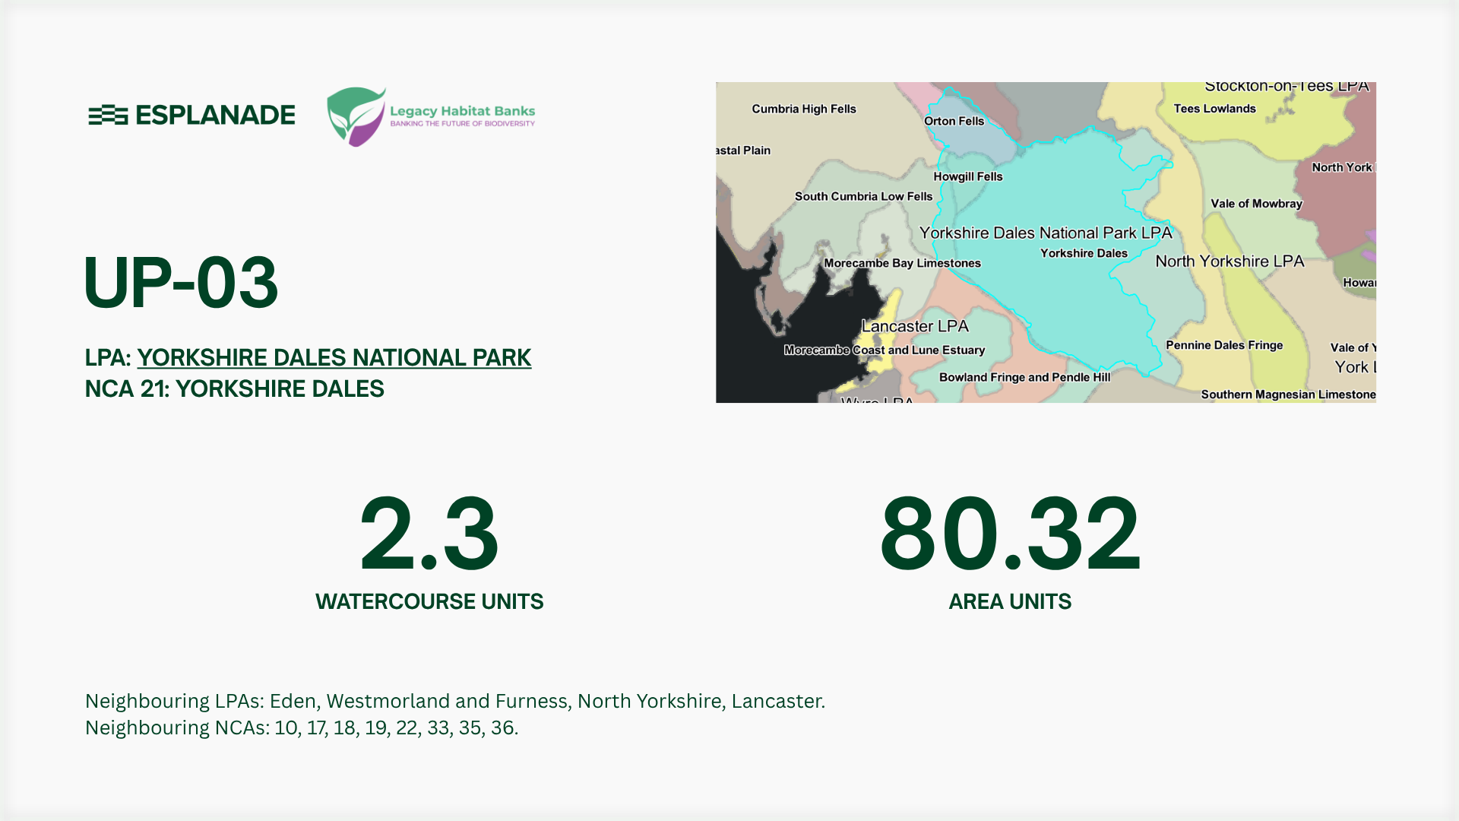This screenshot has height=821, width=1459.
Task: Click the 2.3 watercourse units figure
Action: point(429,534)
